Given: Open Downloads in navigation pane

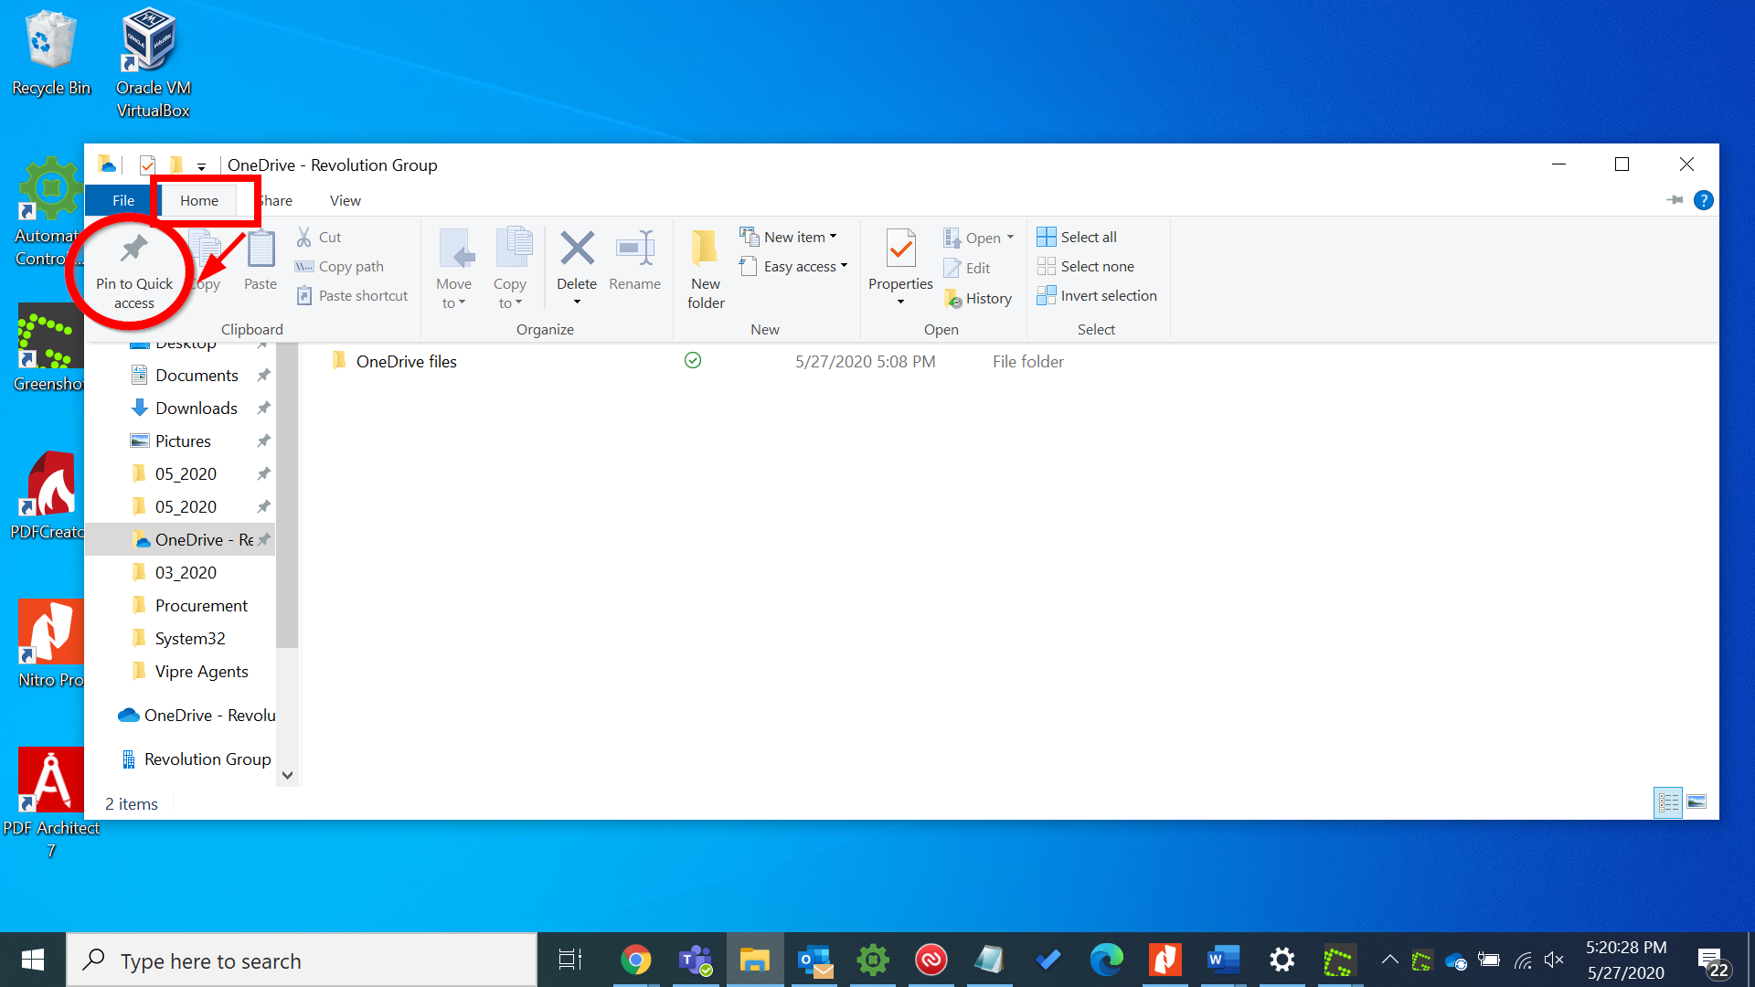Looking at the screenshot, I should click(196, 408).
